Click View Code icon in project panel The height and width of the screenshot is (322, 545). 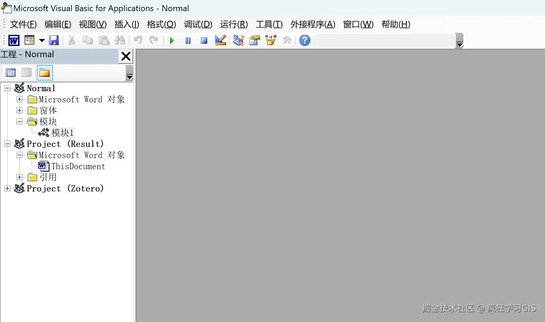(x=11, y=73)
